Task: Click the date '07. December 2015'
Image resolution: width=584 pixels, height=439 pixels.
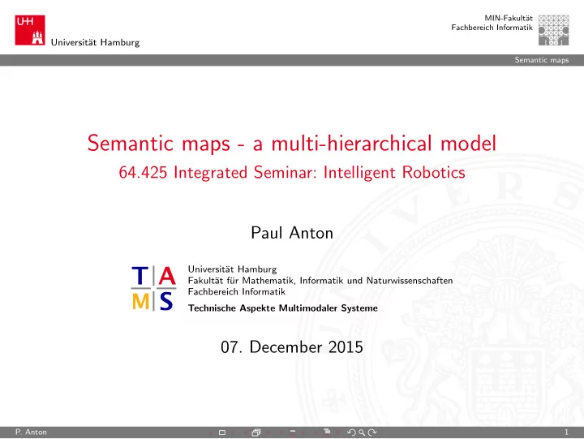Action: tap(292, 347)
